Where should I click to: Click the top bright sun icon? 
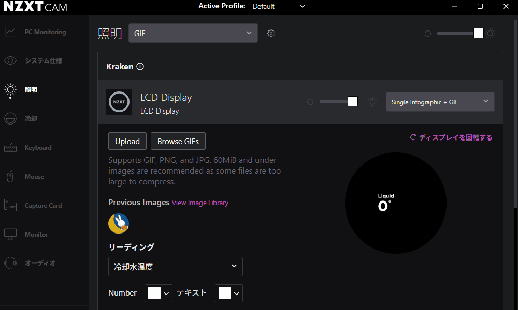pyautogui.click(x=490, y=33)
